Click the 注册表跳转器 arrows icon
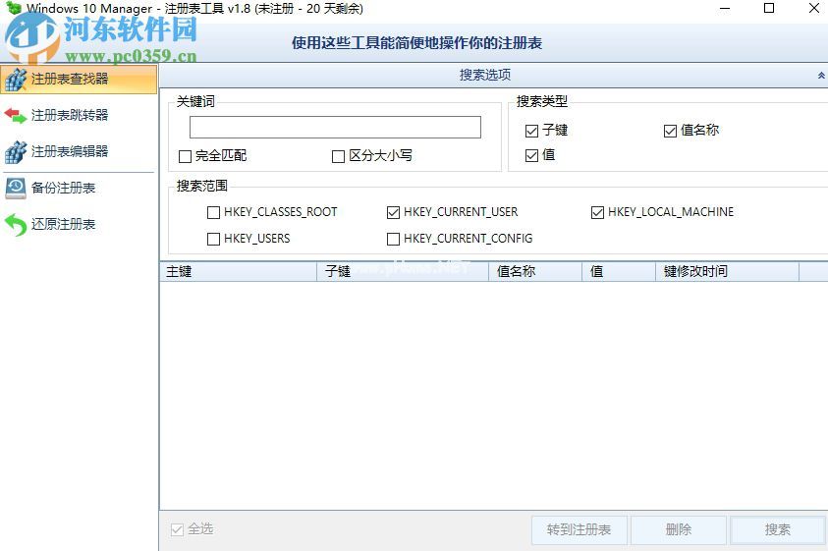 coord(16,115)
